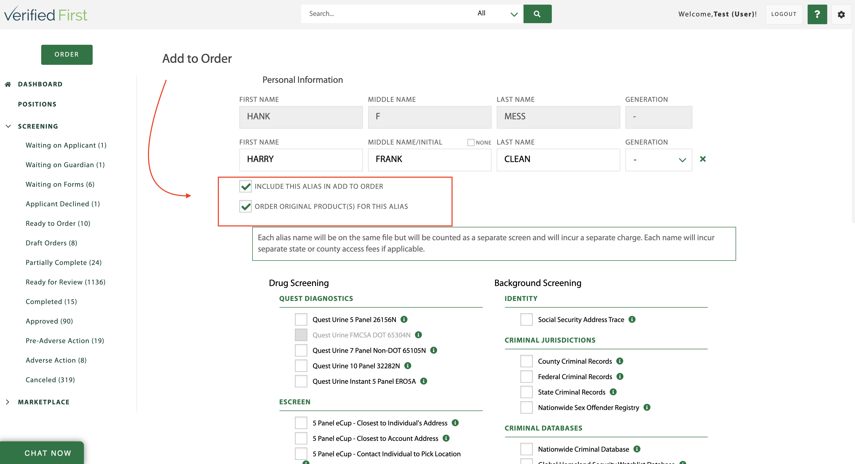855x464 pixels.
Task: Check County Criminal Records
Action: click(526, 361)
